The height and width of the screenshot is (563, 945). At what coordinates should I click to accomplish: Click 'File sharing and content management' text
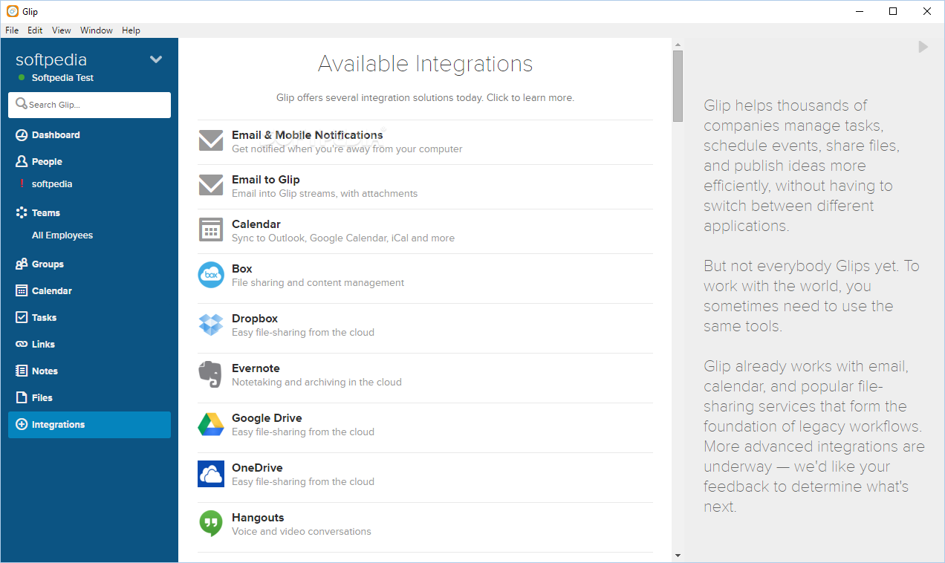pos(318,283)
